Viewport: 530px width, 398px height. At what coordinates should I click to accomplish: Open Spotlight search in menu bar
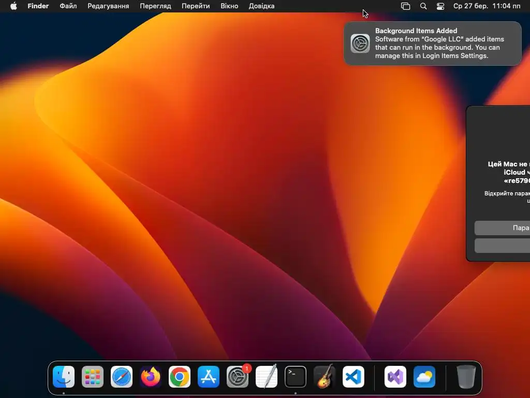(x=423, y=6)
